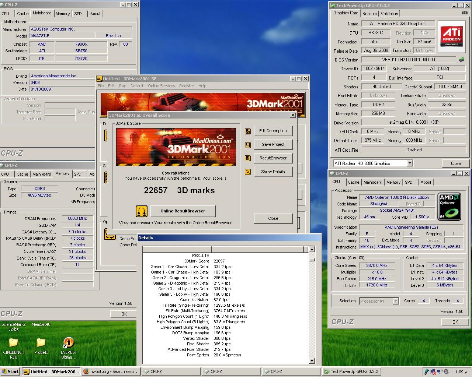This screenshot has height=377, width=472.
Task: Switch to CPU tab in Memory CPU-Z window
Action: [x=5, y=174]
